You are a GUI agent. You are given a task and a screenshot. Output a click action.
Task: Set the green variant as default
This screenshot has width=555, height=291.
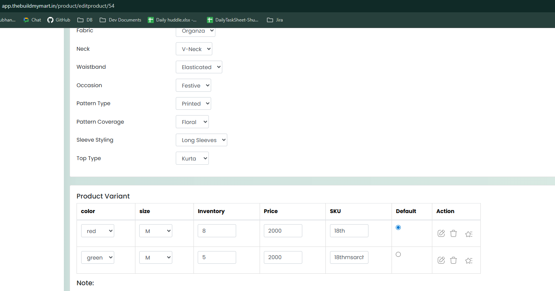398,254
